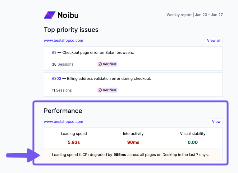Open bestshopco link under Top priority issues
The image size is (238, 173).
tap(63, 41)
